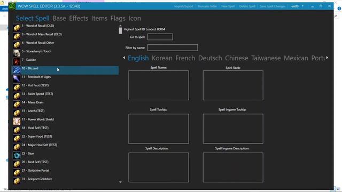Select the '11 - Frostbolt of Ages' row
Screen dimensions: 342x192
(x=65, y=79)
